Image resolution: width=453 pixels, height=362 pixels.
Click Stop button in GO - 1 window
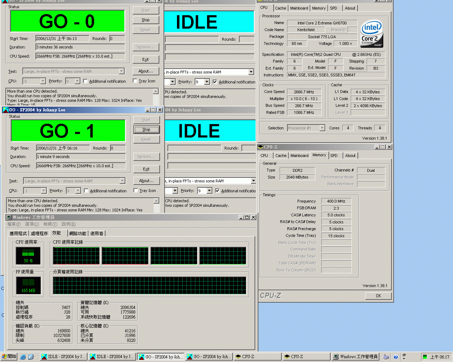147,130
